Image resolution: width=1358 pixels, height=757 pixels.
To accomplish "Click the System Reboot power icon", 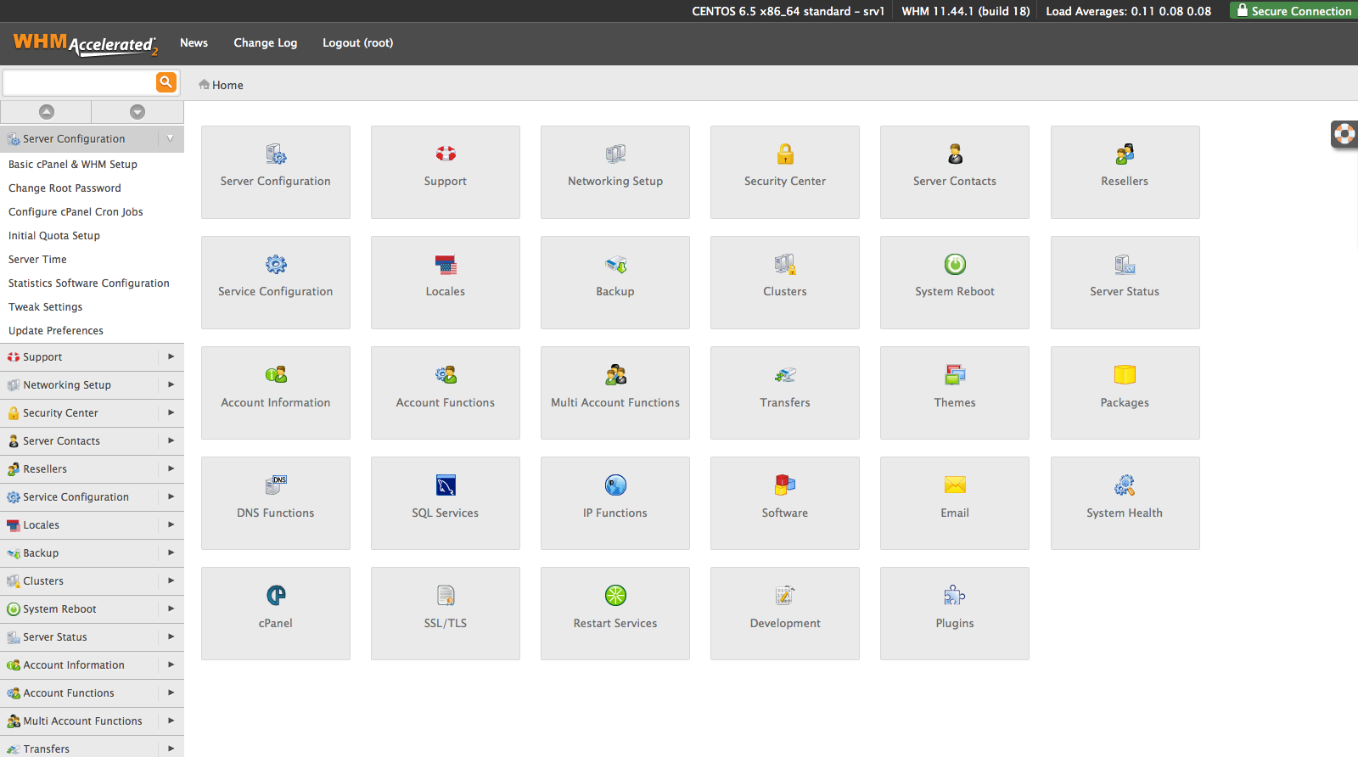I will point(955,265).
